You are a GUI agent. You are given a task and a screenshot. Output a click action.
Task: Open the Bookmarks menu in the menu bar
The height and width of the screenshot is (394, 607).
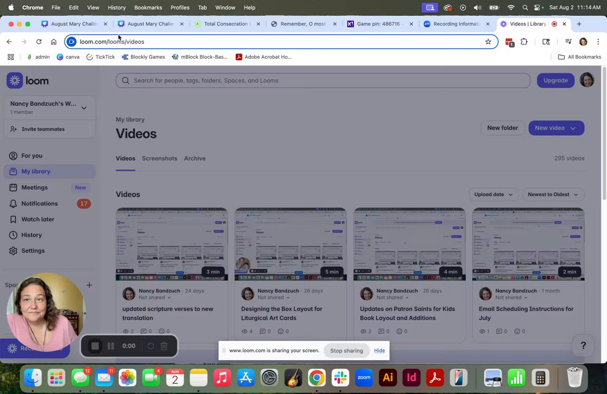tap(148, 8)
